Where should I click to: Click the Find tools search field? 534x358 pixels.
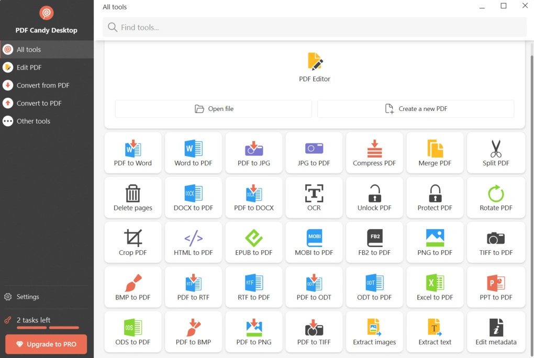pos(314,27)
